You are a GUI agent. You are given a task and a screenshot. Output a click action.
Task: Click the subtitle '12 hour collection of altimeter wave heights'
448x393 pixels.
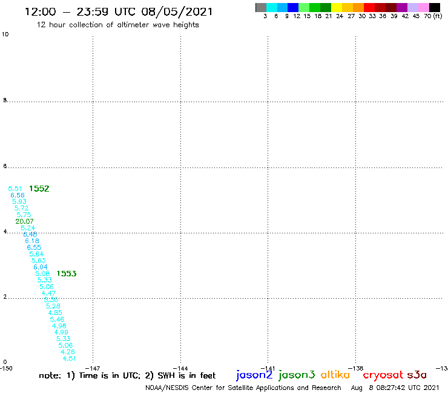(117, 25)
